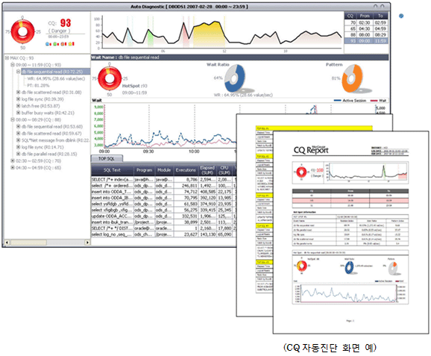The image size is (431, 356).
Task: Collapse the 09:00 ~ 11:59 (CQ : 93) node
Action: [13, 65]
